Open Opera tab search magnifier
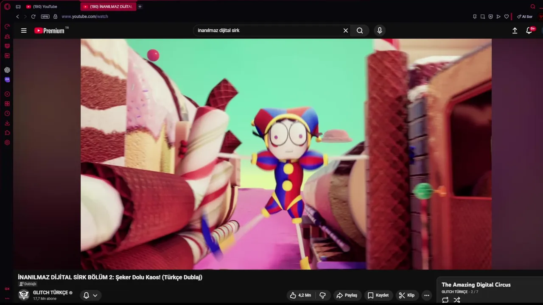Image resolution: width=543 pixels, height=305 pixels. pos(533,6)
